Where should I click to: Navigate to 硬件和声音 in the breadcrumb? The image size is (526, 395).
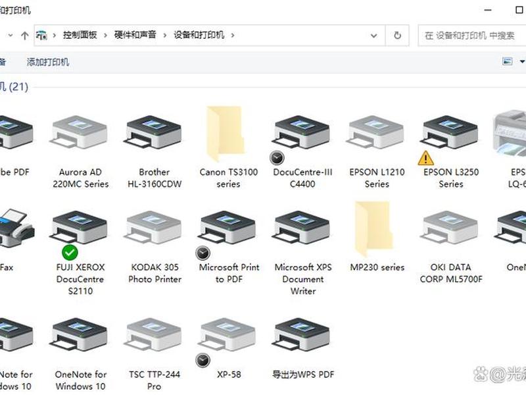point(135,35)
